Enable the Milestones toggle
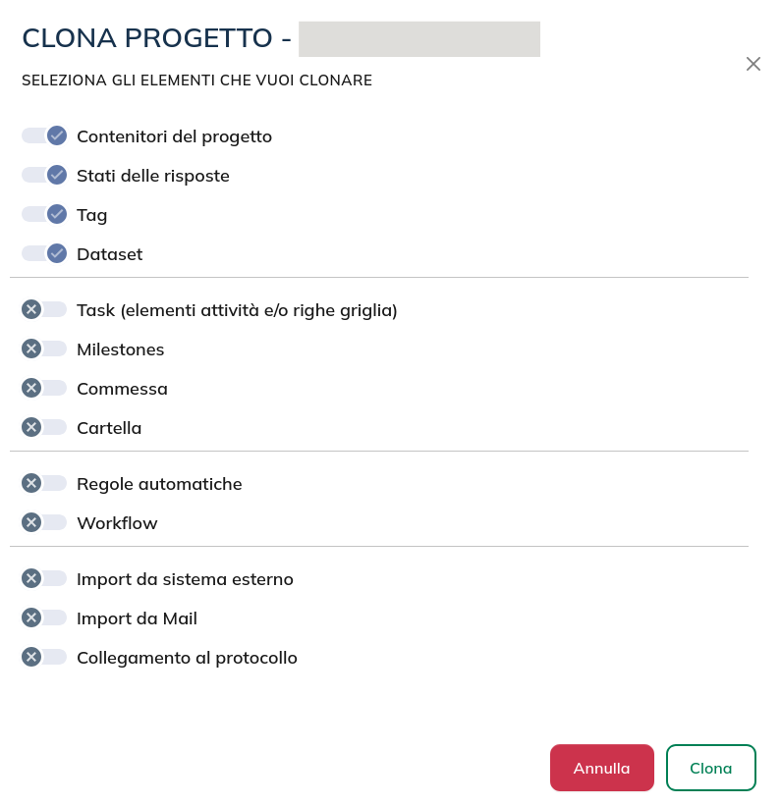 [44, 349]
